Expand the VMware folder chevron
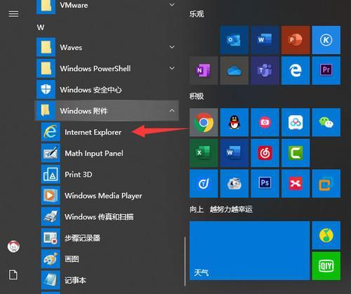The height and width of the screenshot is (294, 351). (172, 5)
